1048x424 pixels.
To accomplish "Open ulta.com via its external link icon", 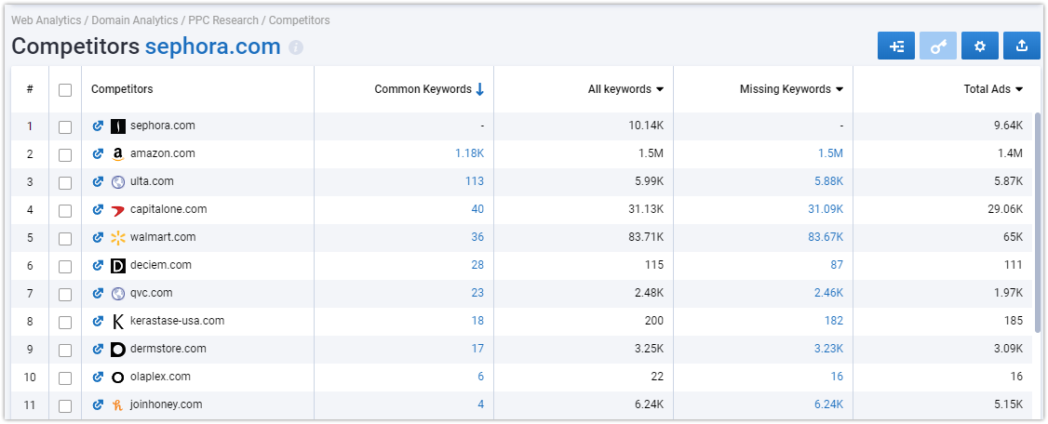I will [x=99, y=181].
